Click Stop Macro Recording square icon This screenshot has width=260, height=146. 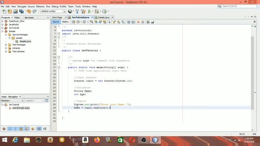click(143, 22)
